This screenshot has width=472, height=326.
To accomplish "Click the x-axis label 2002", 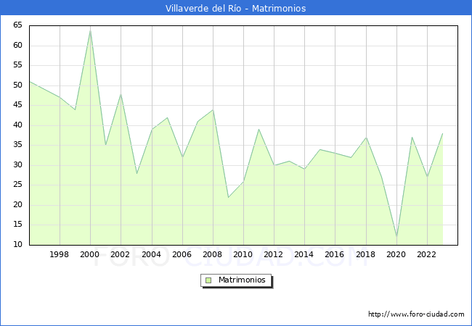I will (x=120, y=254).
